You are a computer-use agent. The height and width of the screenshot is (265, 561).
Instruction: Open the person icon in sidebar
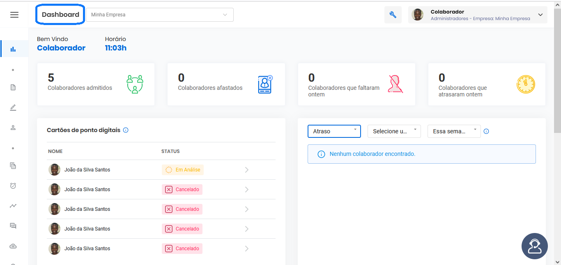coord(13,128)
